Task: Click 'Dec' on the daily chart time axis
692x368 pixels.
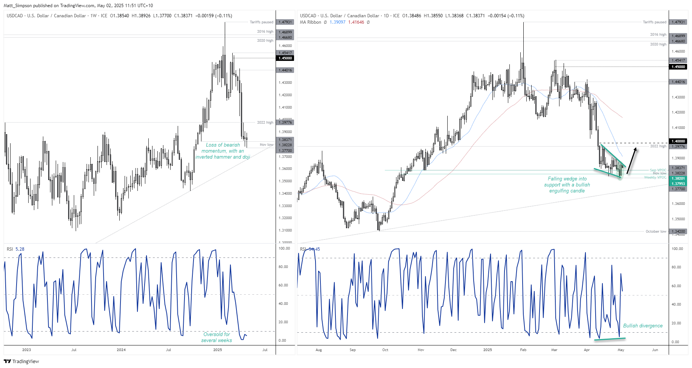Action: click(453, 350)
